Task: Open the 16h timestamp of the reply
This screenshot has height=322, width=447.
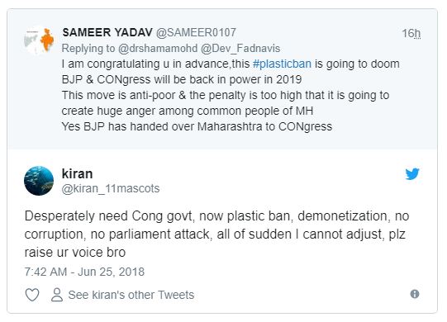Action: 411,33
